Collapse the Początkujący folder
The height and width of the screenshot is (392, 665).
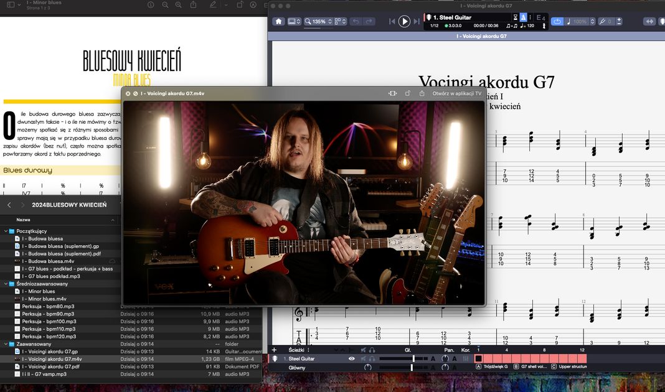pyautogui.click(x=4, y=231)
